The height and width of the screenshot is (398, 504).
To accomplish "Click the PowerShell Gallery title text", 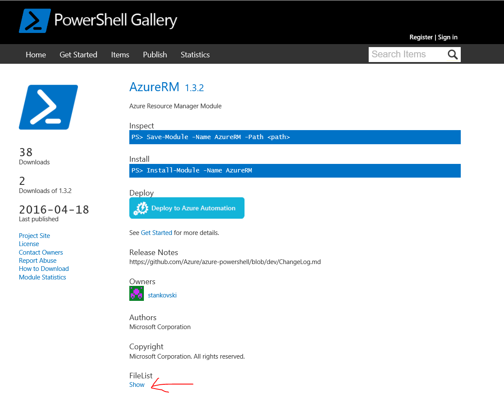I will (x=116, y=20).
